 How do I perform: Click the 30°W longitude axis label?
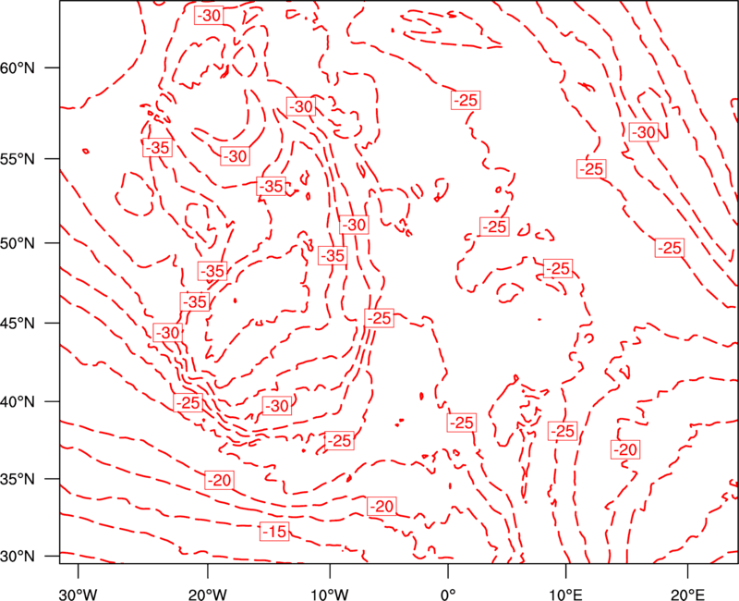(79, 594)
